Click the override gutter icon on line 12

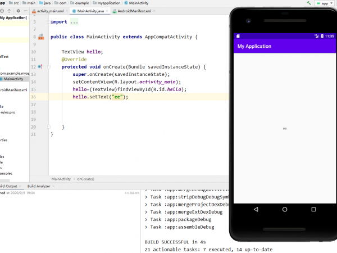(x=39, y=67)
